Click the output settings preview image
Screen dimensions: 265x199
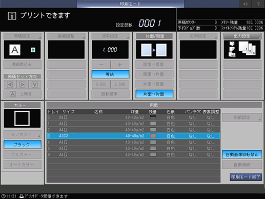pos(242,50)
